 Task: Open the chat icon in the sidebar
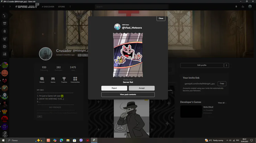(5, 47)
